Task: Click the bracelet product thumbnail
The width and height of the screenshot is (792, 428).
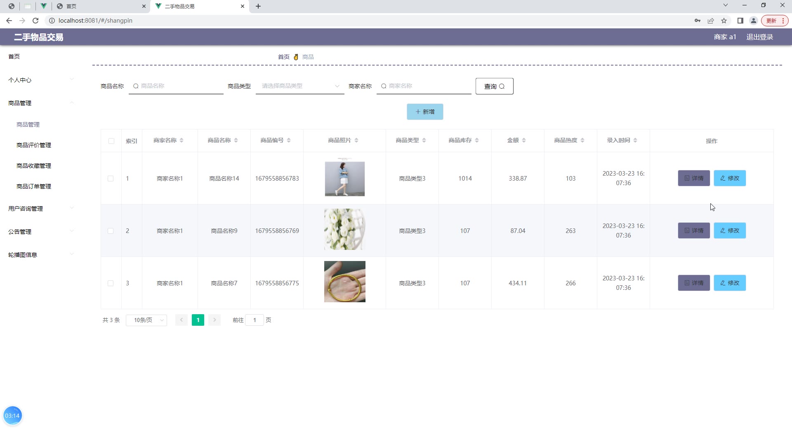Action: click(x=345, y=282)
